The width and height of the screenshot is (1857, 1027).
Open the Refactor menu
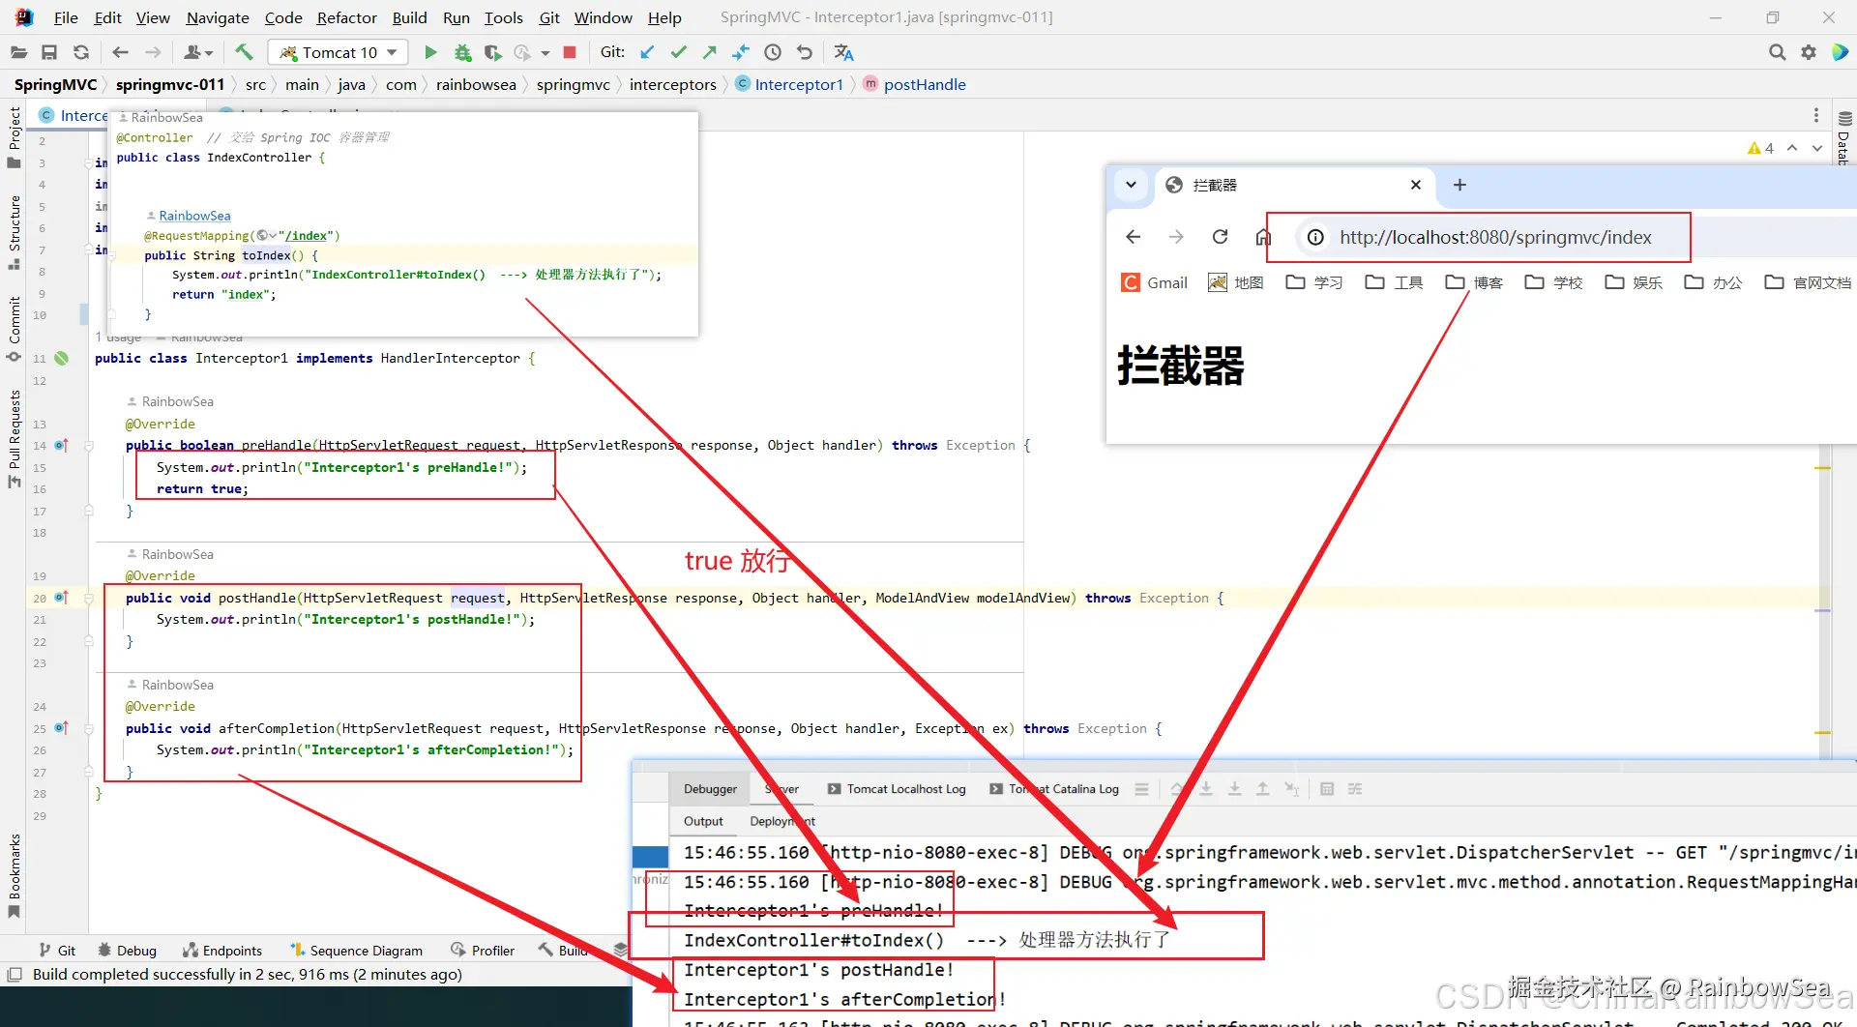[x=346, y=17]
